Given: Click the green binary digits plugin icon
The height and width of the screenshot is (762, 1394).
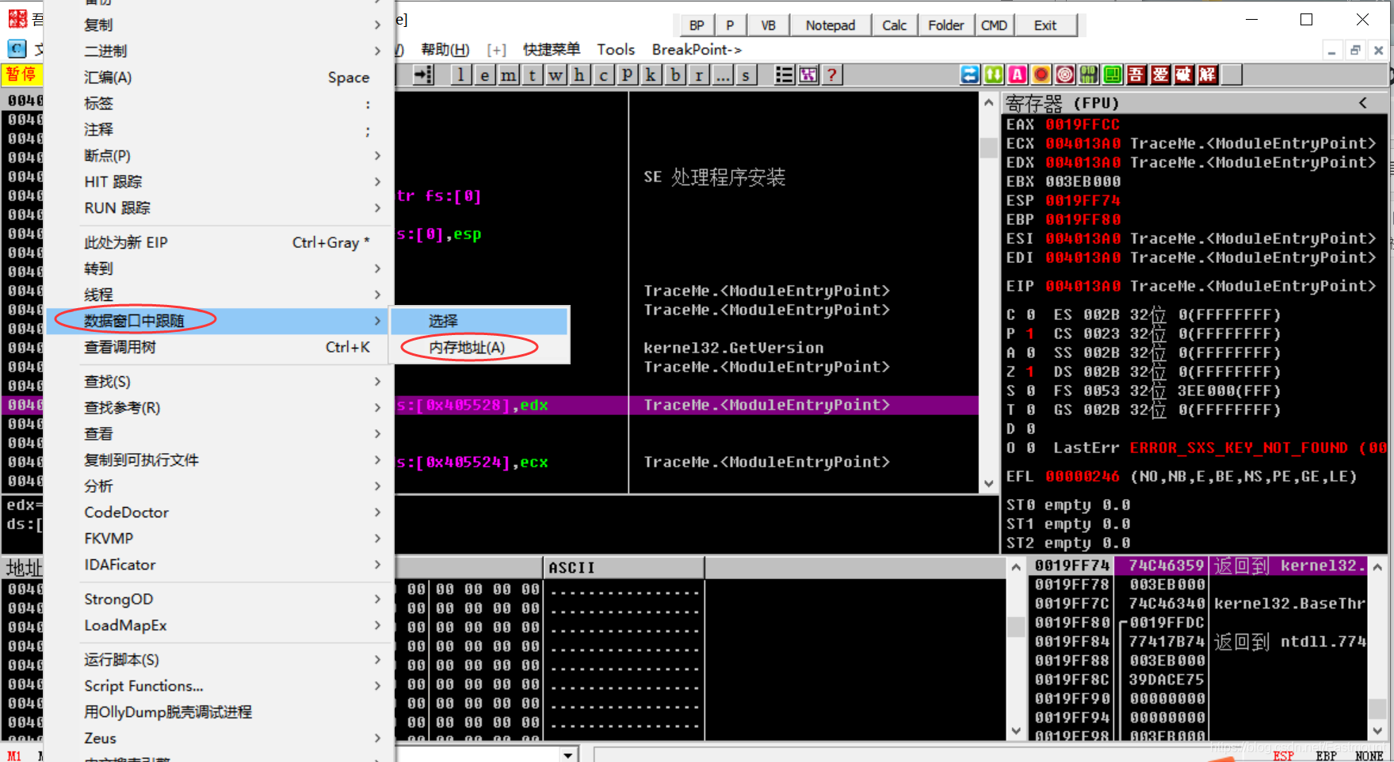Looking at the screenshot, I should 1089,75.
